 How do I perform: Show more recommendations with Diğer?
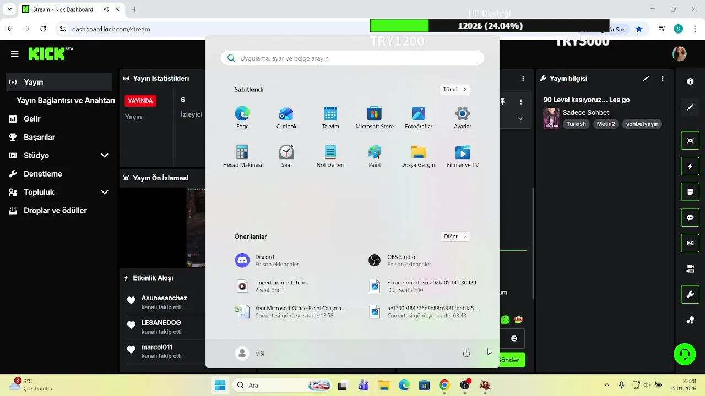coord(455,237)
